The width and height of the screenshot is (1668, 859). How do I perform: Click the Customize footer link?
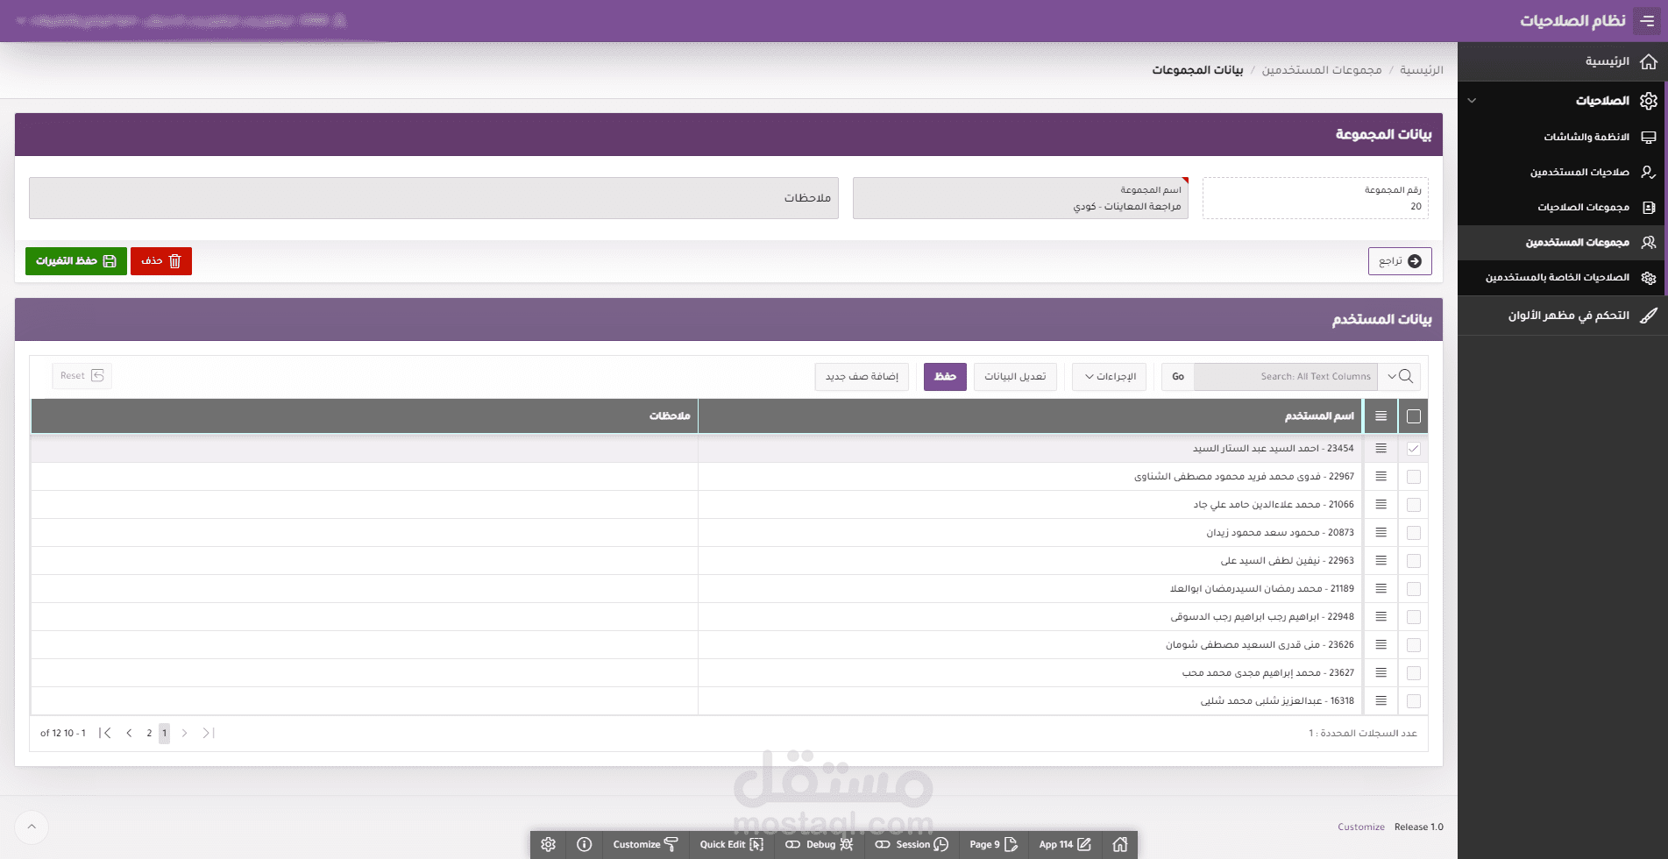pyautogui.click(x=1360, y=827)
